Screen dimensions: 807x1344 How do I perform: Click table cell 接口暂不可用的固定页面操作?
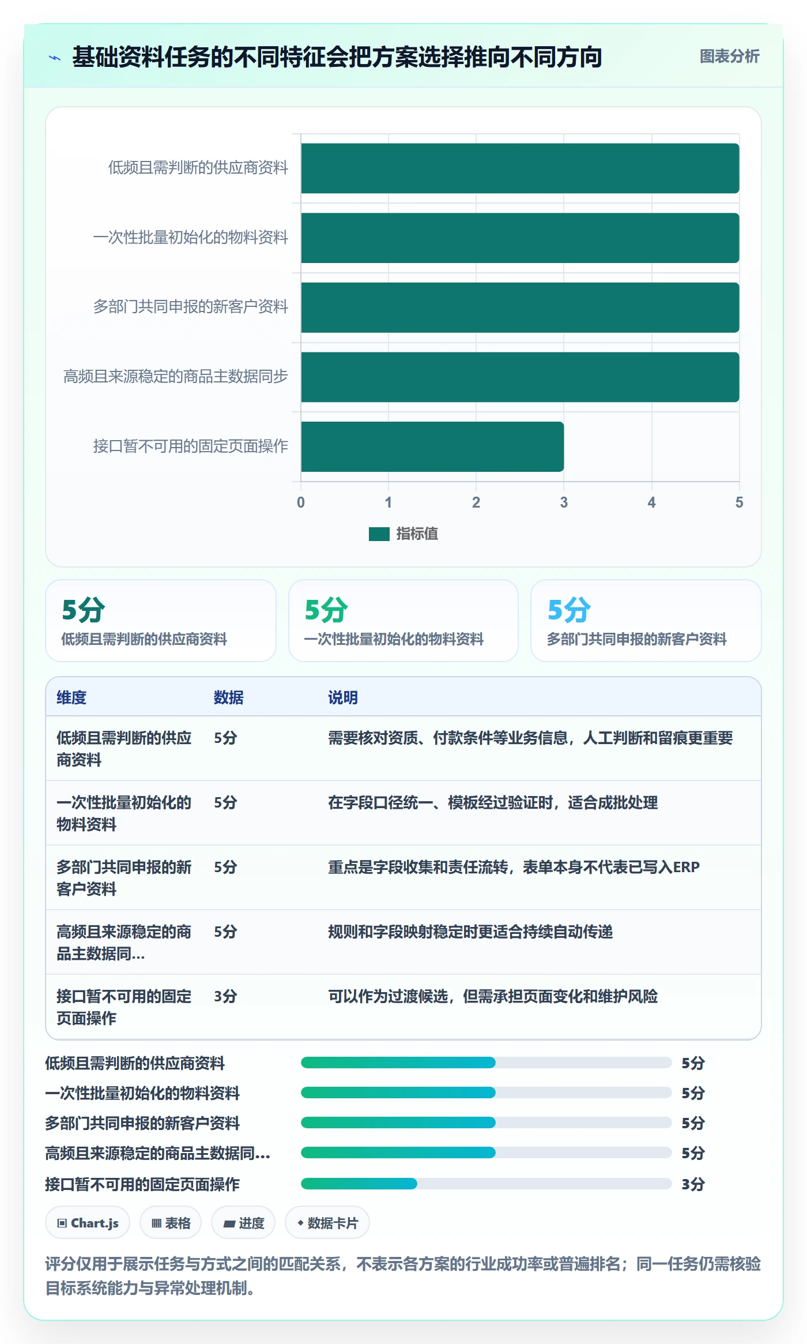click(x=124, y=1007)
